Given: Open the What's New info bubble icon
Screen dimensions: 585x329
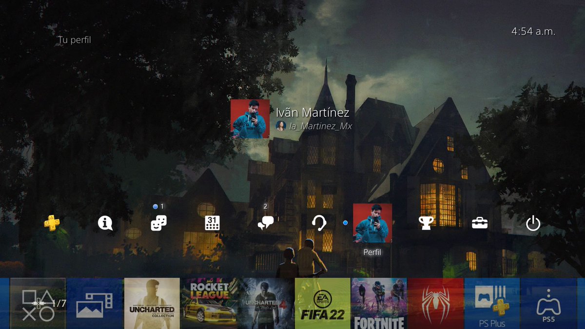Looking at the screenshot, I should click(x=105, y=223).
